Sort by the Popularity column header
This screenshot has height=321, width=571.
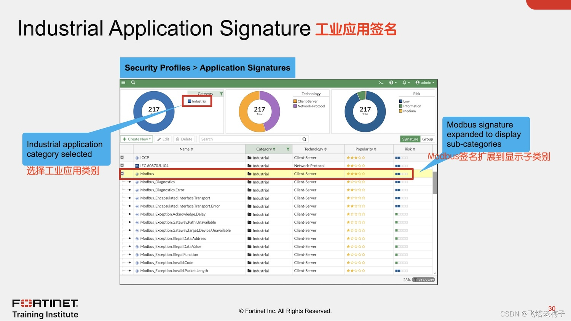tap(366, 149)
